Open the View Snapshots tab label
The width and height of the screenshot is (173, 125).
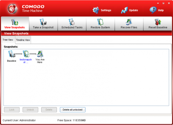14,27
